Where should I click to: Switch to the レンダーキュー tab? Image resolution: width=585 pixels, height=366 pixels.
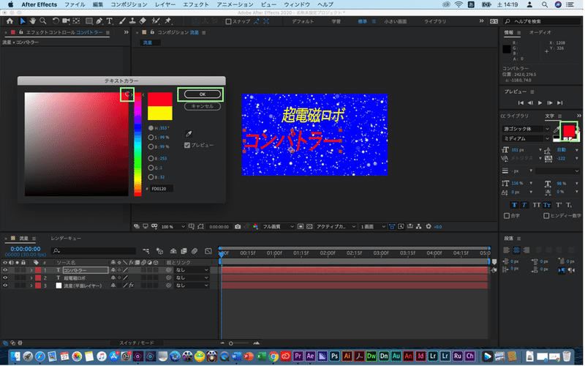tap(66, 239)
